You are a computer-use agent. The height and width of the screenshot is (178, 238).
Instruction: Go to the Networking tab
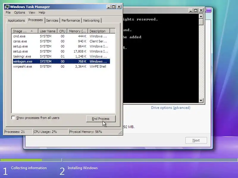click(91, 20)
